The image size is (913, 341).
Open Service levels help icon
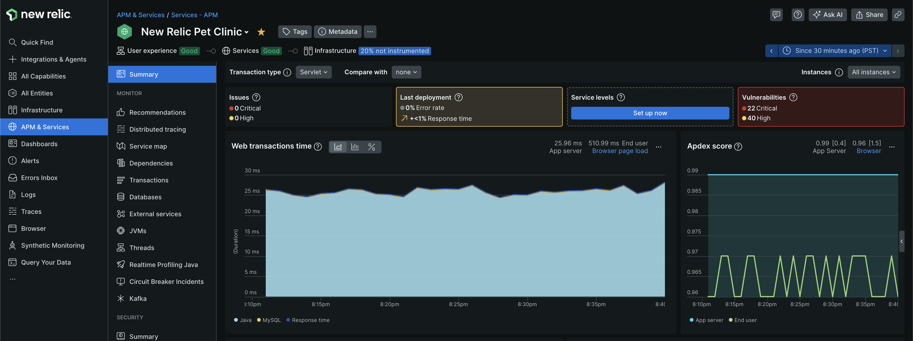tap(621, 97)
